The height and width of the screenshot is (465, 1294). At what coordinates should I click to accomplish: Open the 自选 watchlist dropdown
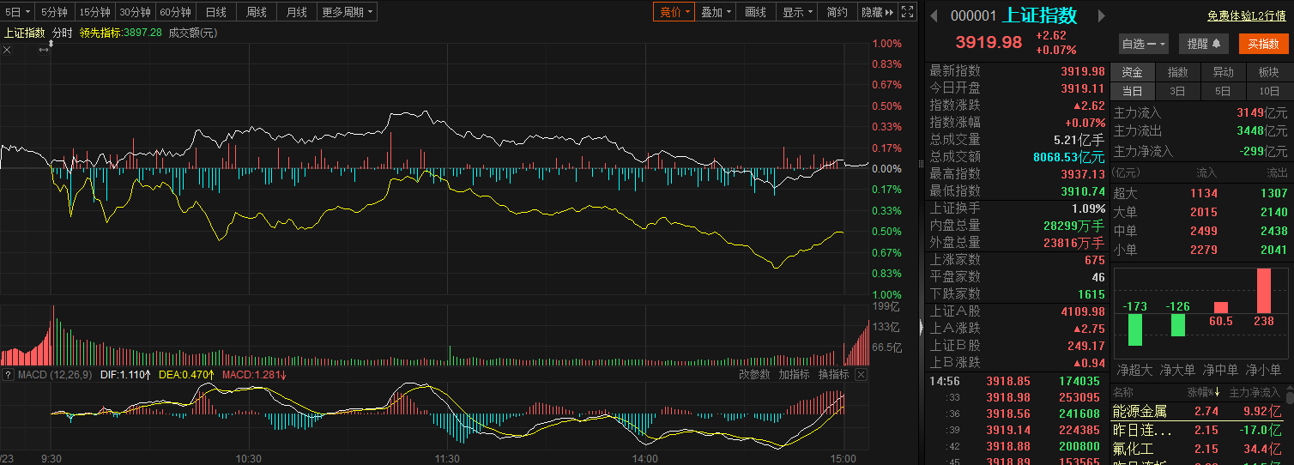[x=1143, y=44]
